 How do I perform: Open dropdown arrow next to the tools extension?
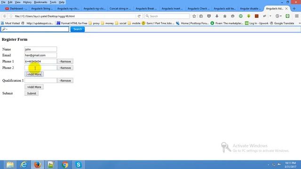pyautogui.click(x=270, y=16)
